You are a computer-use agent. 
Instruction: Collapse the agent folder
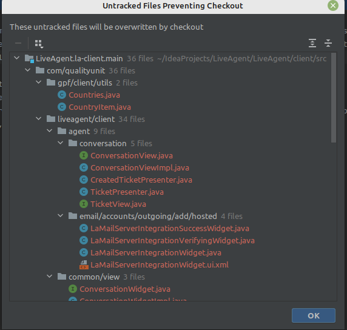[x=50, y=131]
